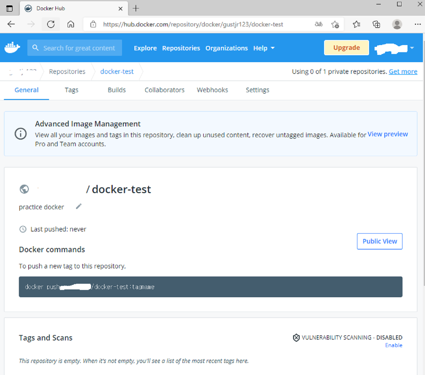Focus the Search for great content field

(75, 48)
